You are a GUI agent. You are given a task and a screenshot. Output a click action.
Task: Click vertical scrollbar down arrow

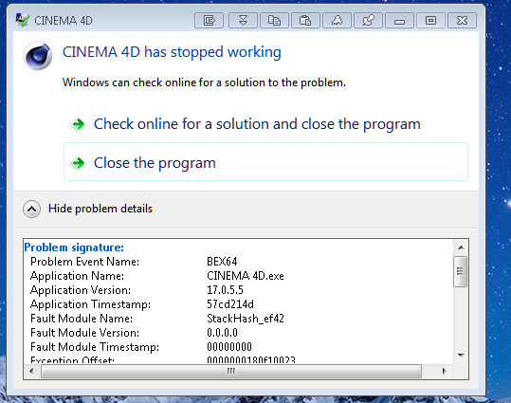[x=461, y=355]
